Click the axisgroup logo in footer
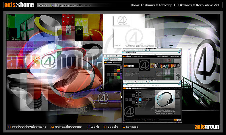 [207, 127]
